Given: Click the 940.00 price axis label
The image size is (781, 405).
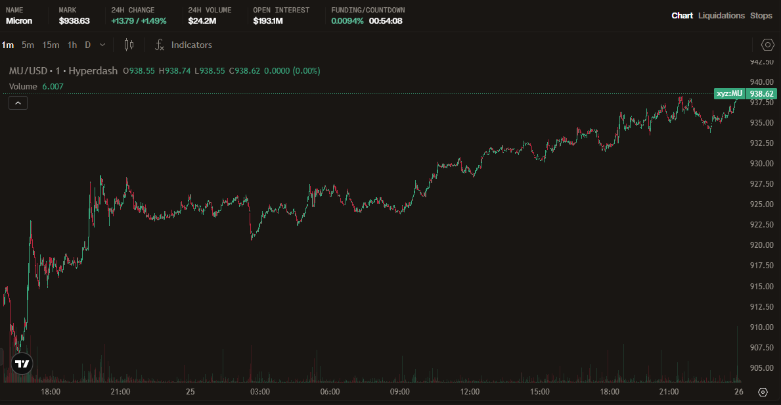Looking at the screenshot, I should [x=761, y=82].
